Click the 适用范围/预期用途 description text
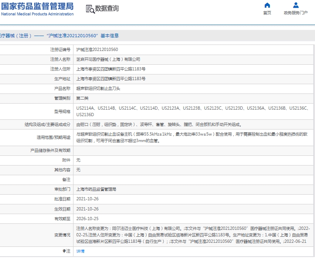The height and width of the screenshot is (259, 315). tap(192, 138)
